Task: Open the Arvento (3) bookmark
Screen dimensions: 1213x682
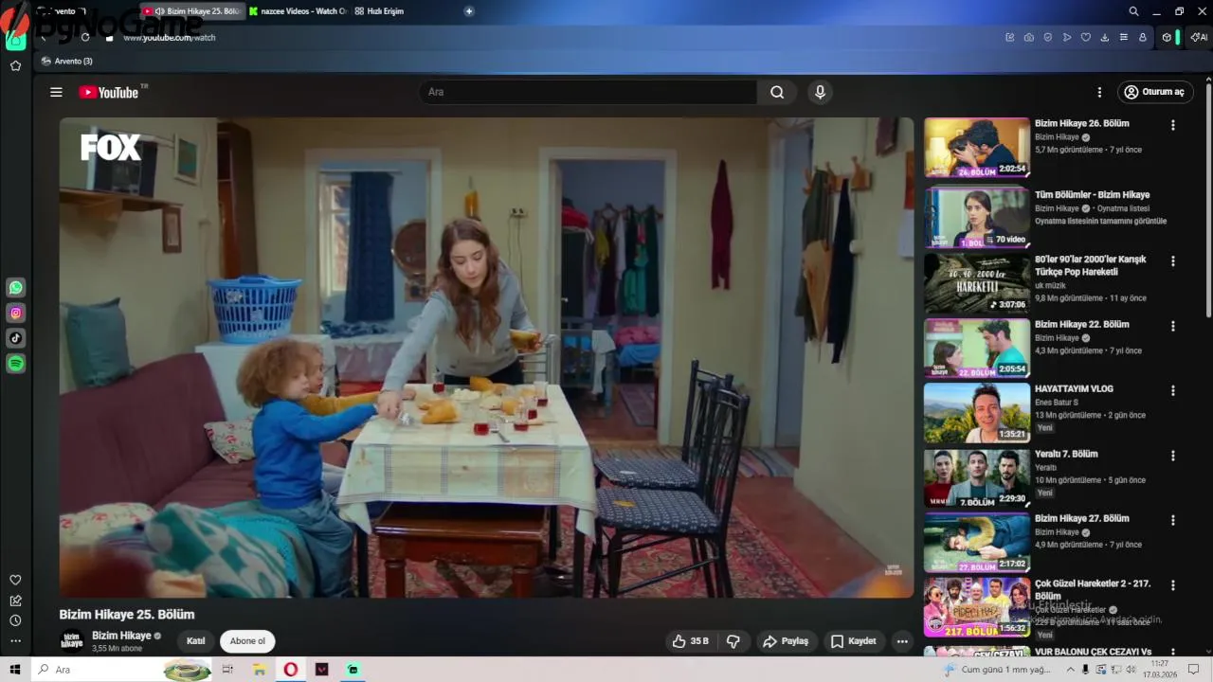Action: pyautogui.click(x=67, y=62)
